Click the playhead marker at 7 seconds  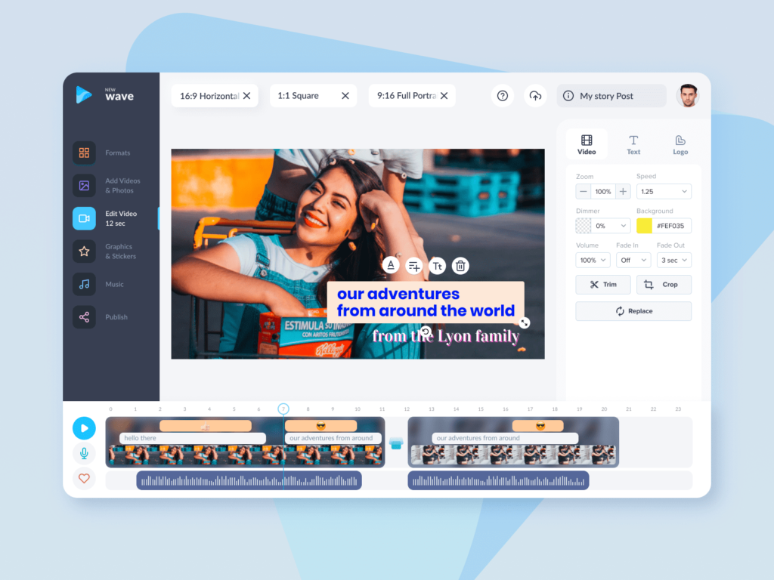point(283,409)
